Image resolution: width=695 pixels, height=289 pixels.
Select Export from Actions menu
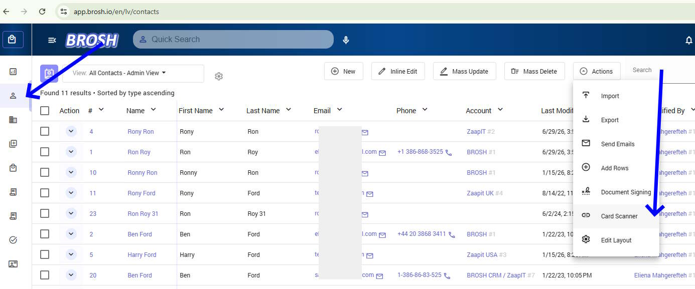coord(616,120)
